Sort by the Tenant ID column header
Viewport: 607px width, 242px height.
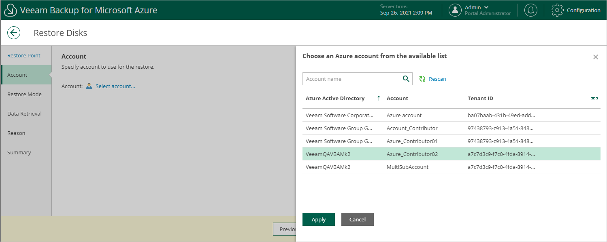(x=480, y=98)
